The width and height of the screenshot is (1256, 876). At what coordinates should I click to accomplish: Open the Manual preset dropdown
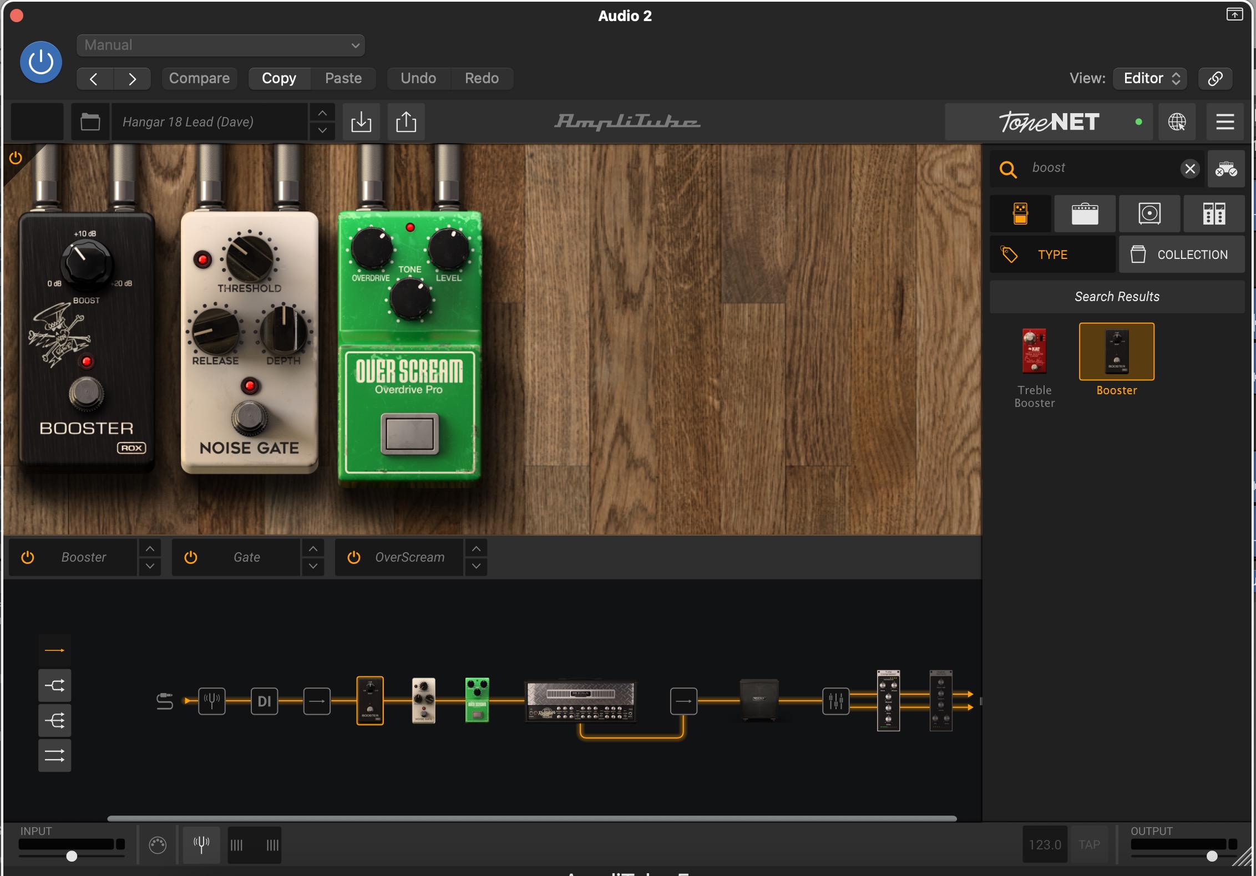pos(220,45)
